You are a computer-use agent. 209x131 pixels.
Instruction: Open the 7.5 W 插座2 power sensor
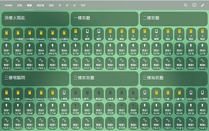[x=18, y=49]
